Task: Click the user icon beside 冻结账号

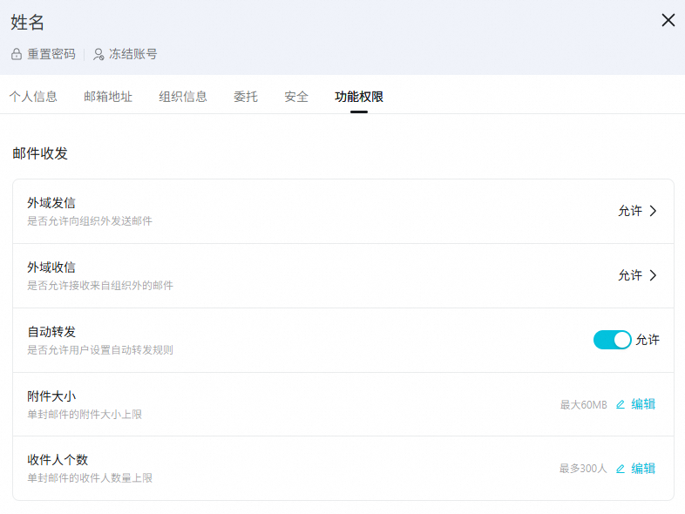Action: point(98,54)
